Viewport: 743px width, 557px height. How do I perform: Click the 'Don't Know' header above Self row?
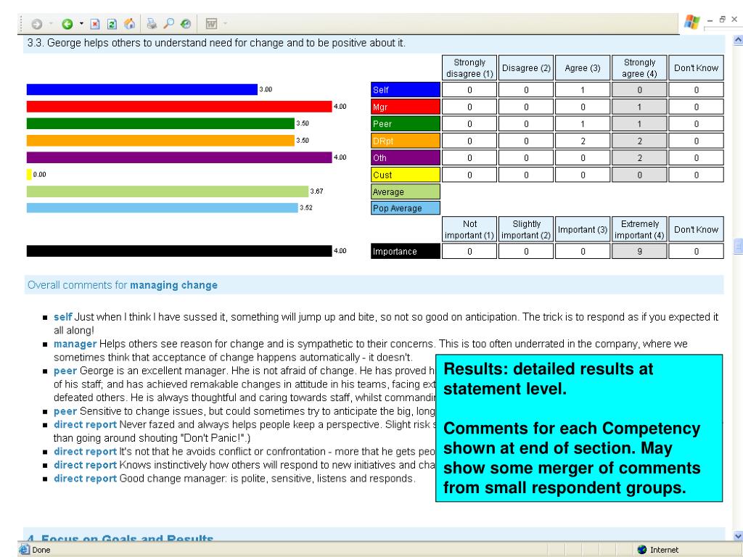(x=696, y=67)
